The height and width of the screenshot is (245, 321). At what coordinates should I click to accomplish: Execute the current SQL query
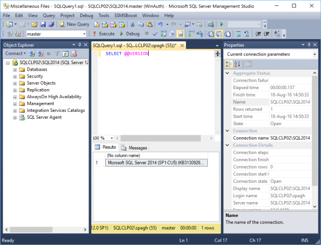click(x=104, y=34)
